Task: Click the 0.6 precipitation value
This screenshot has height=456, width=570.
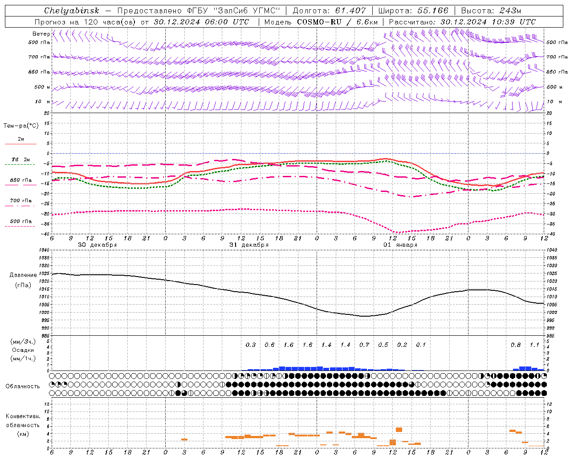Action: (x=270, y=345)
